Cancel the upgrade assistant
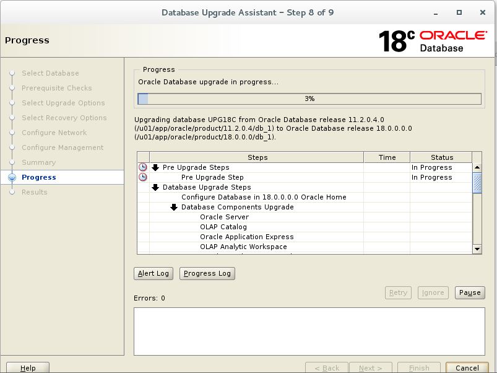The width and height of the screenshot is (497, 373). click(x=467, y=367)
